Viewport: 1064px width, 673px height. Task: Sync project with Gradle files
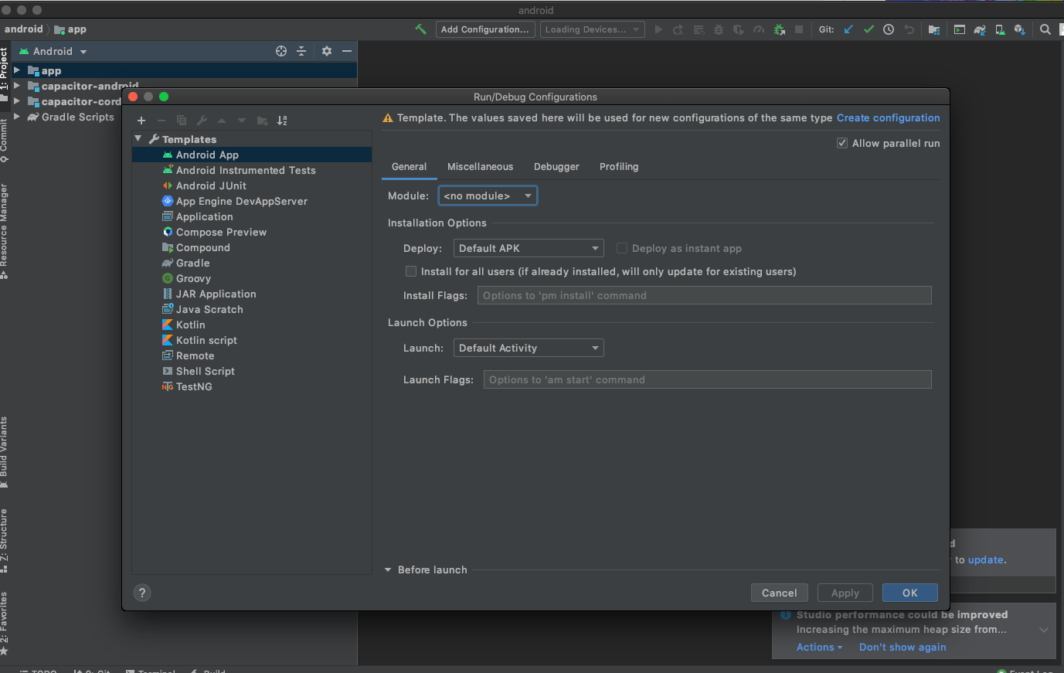(x=980, y=29)
